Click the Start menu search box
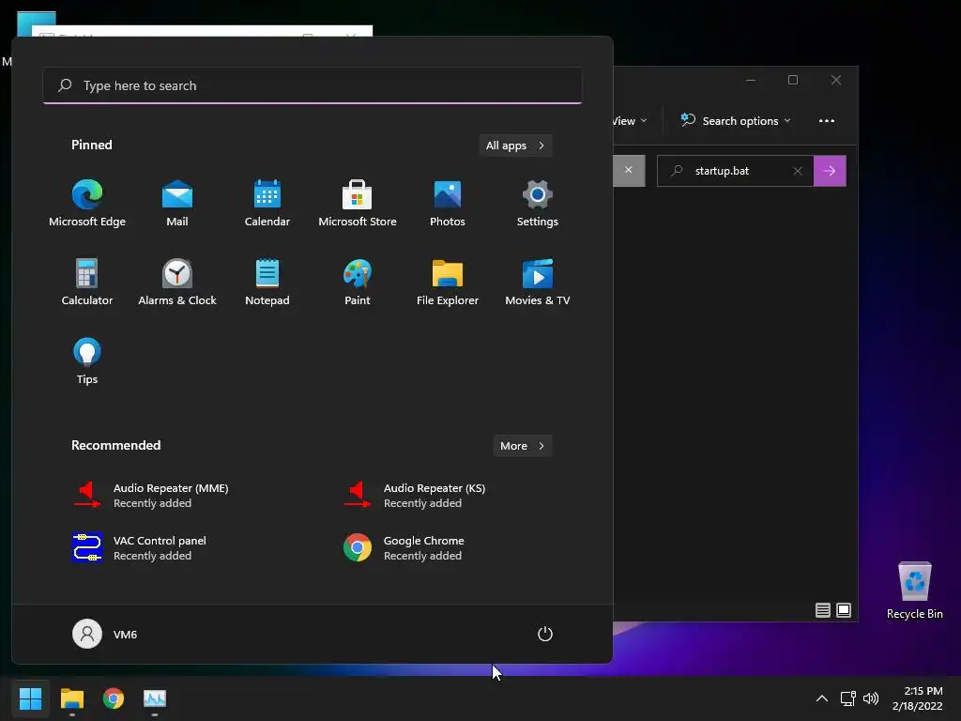The height and width of the screenshot is (721, 961). tap(313, 85)
